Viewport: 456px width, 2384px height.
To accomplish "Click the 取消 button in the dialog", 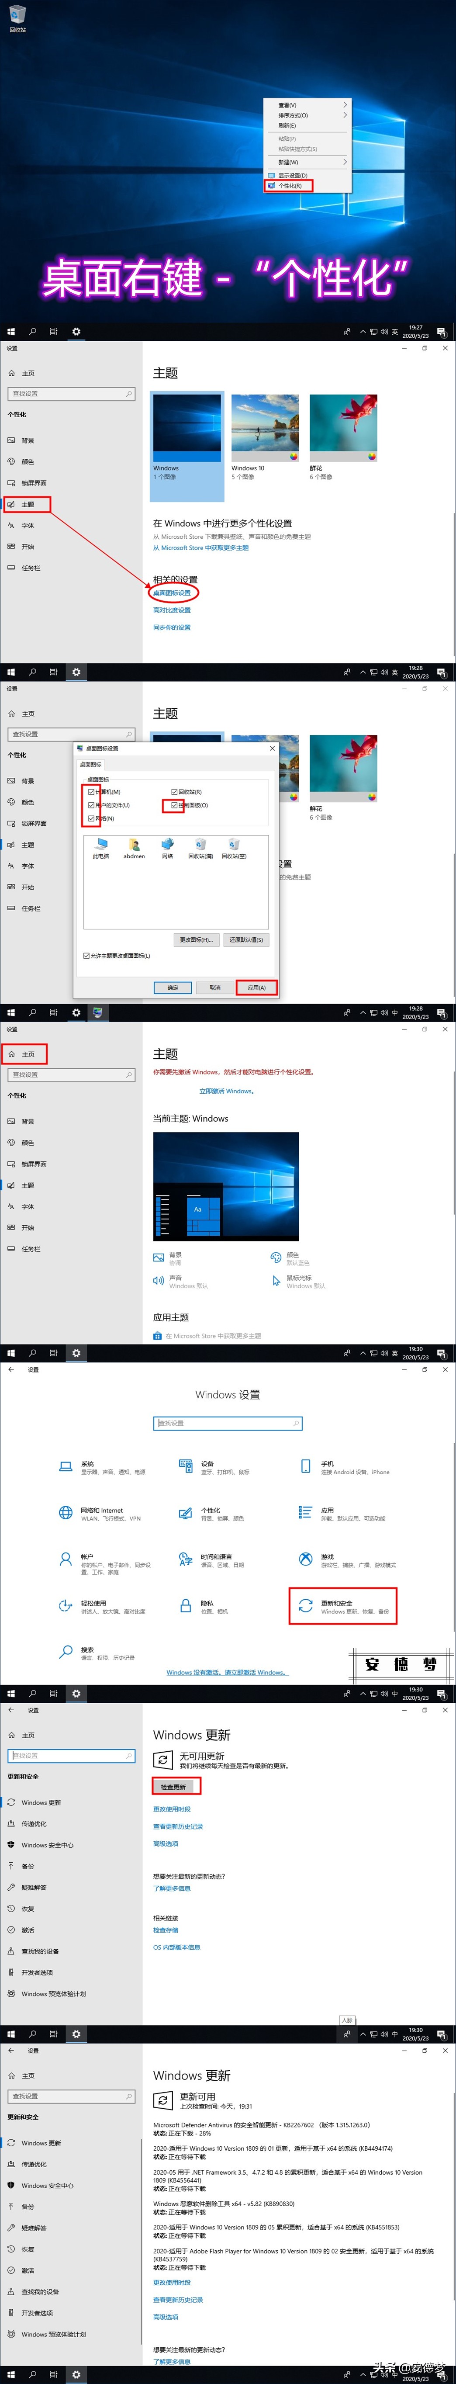I will 214,988.
